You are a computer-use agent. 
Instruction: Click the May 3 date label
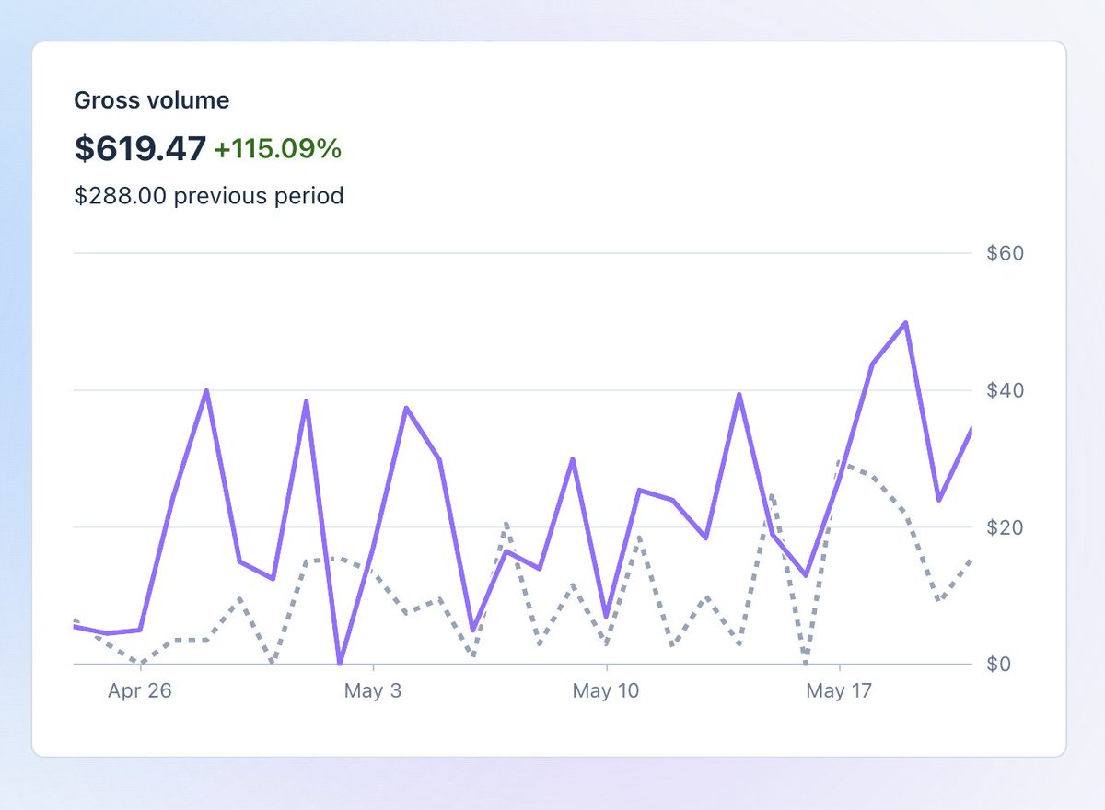coord(373,691)
